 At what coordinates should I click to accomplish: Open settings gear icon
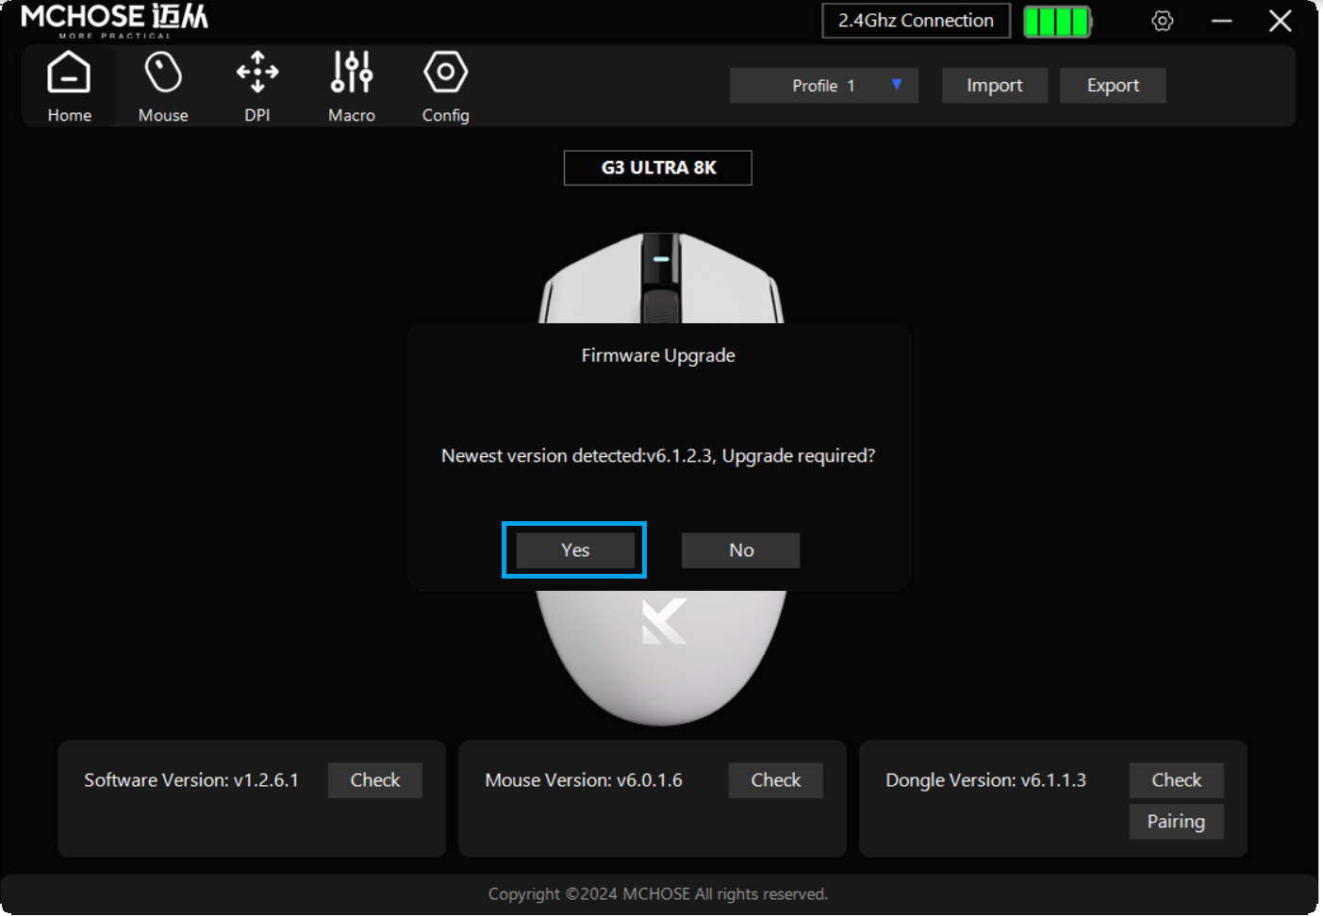pos(1162,21)
